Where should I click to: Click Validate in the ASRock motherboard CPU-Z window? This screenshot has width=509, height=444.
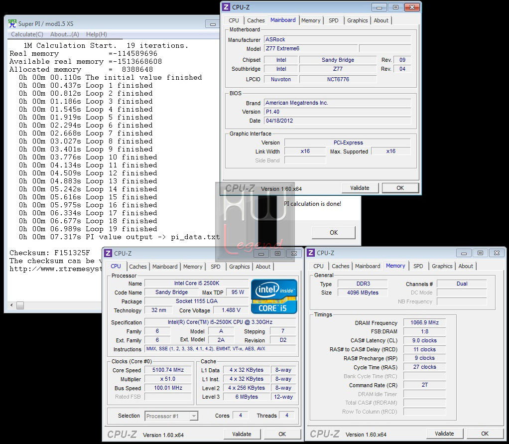click(x=360, y=188)
